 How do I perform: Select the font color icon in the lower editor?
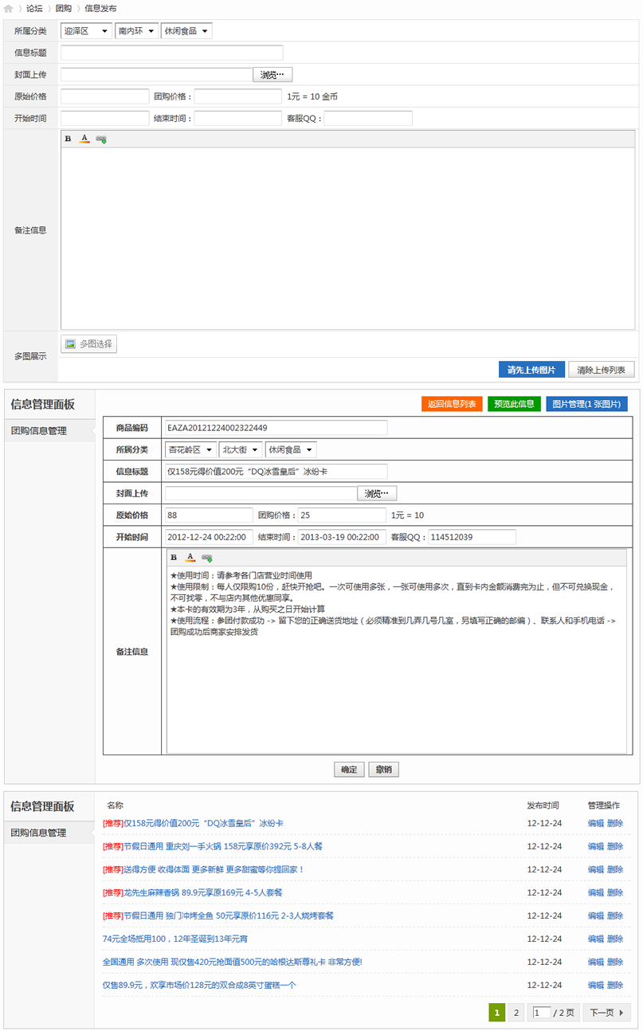190,558
